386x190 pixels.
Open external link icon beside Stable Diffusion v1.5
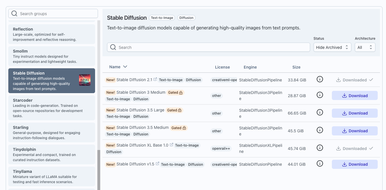pos(157,164)
